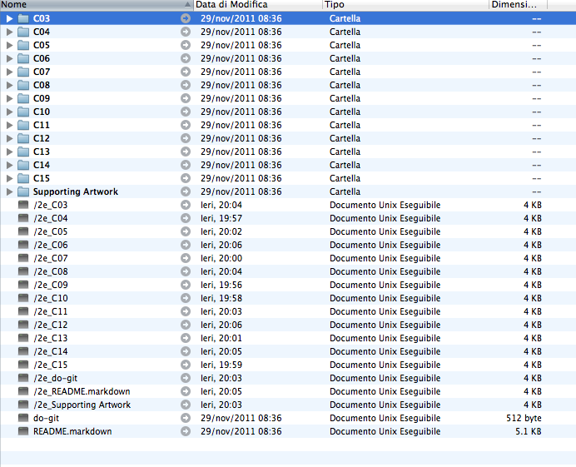Click the Supporting Artwork folder icon

tap(22, 191)
